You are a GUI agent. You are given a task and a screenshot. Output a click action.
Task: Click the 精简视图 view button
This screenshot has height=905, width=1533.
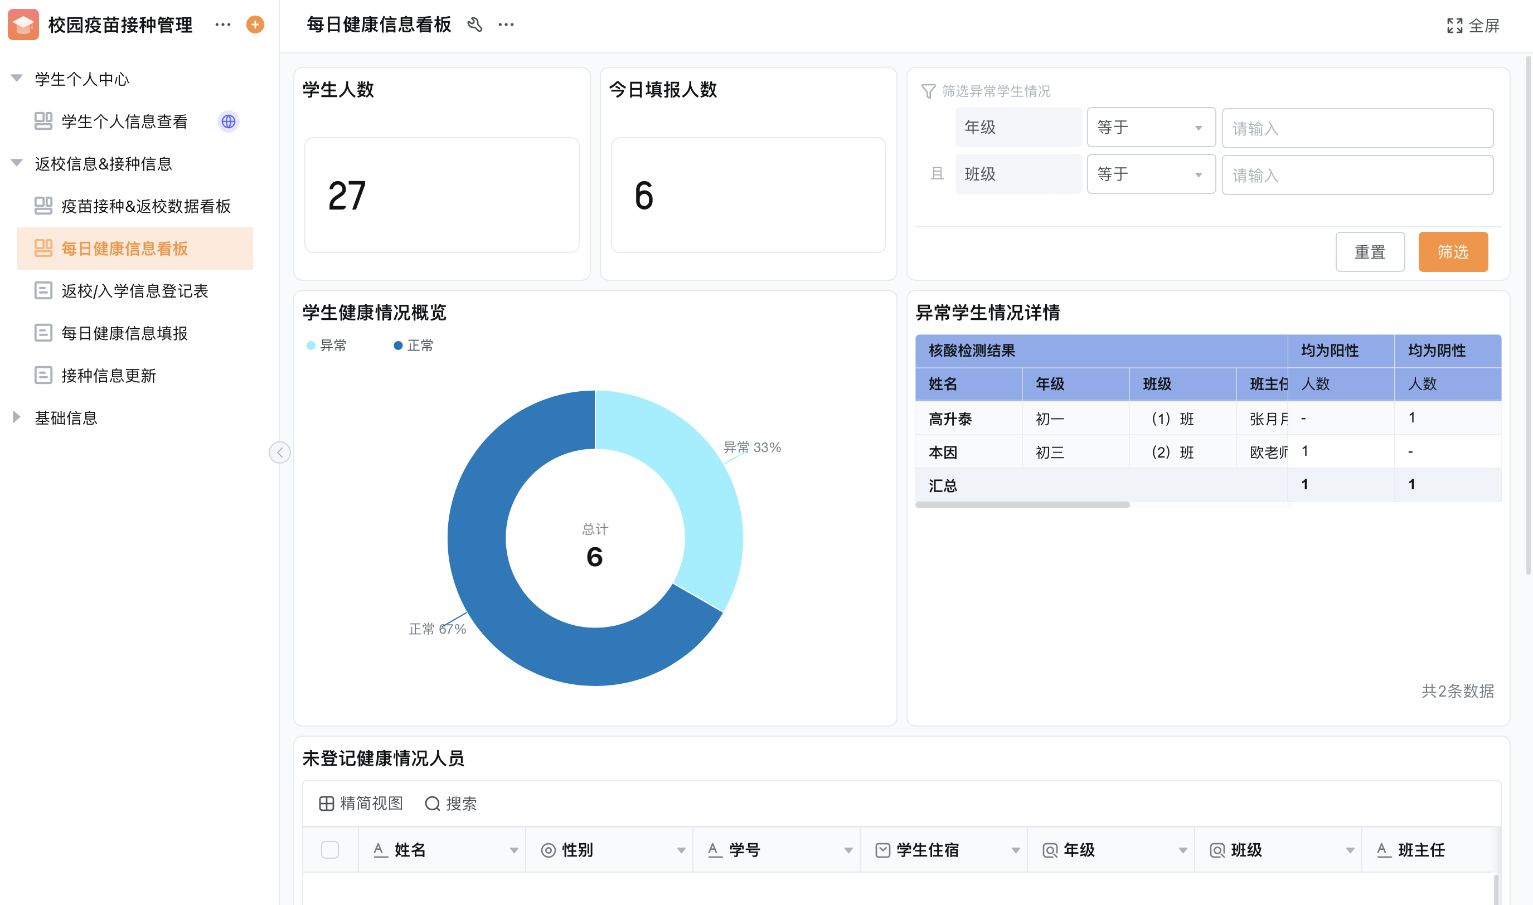(x=361, y=804)
